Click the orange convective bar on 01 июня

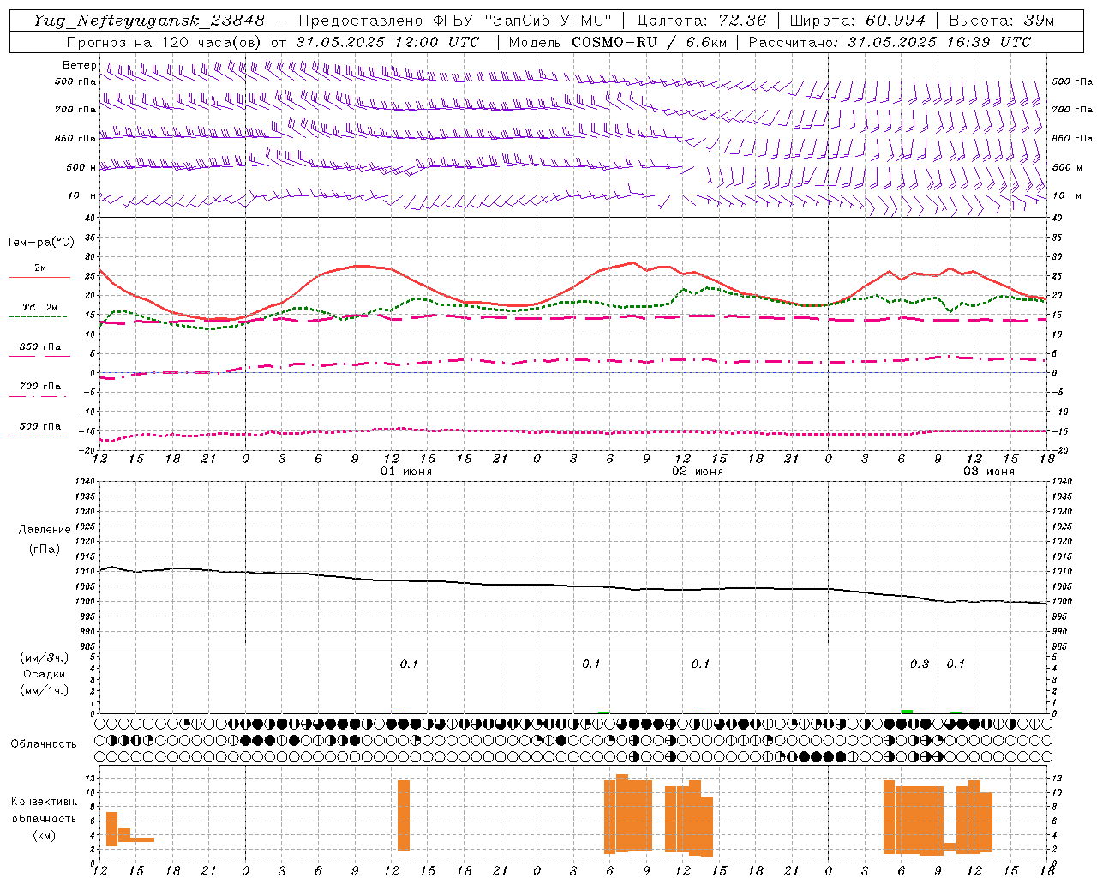404,815
